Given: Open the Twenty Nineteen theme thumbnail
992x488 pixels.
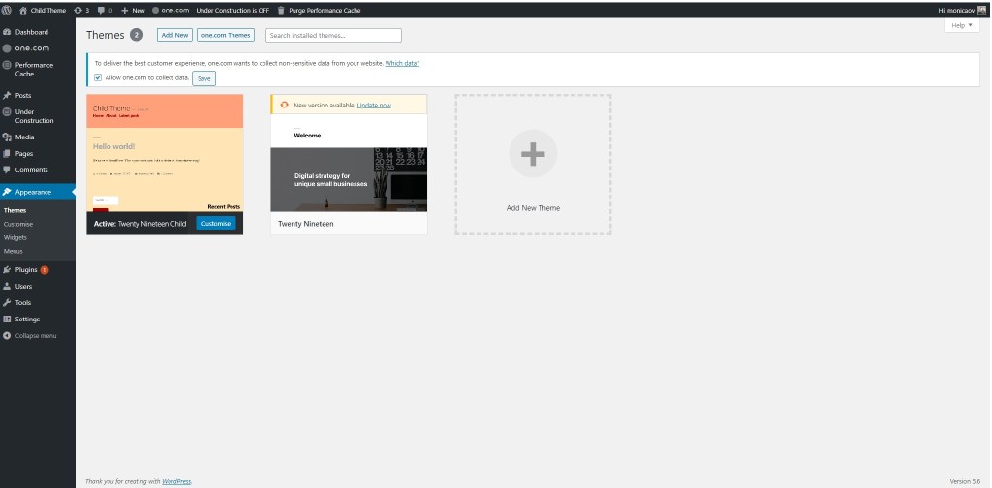Looking at the screenshot, I should point(349,163).
